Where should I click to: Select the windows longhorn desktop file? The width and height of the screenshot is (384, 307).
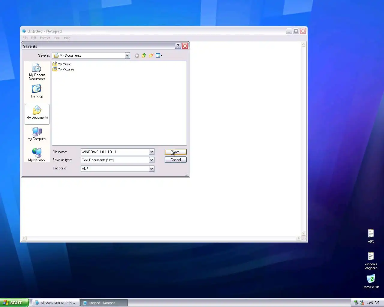click(371, 261)
